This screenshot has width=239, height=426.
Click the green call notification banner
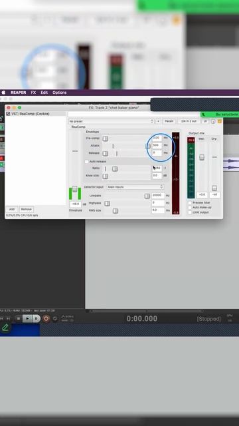(x=220, y=114)
